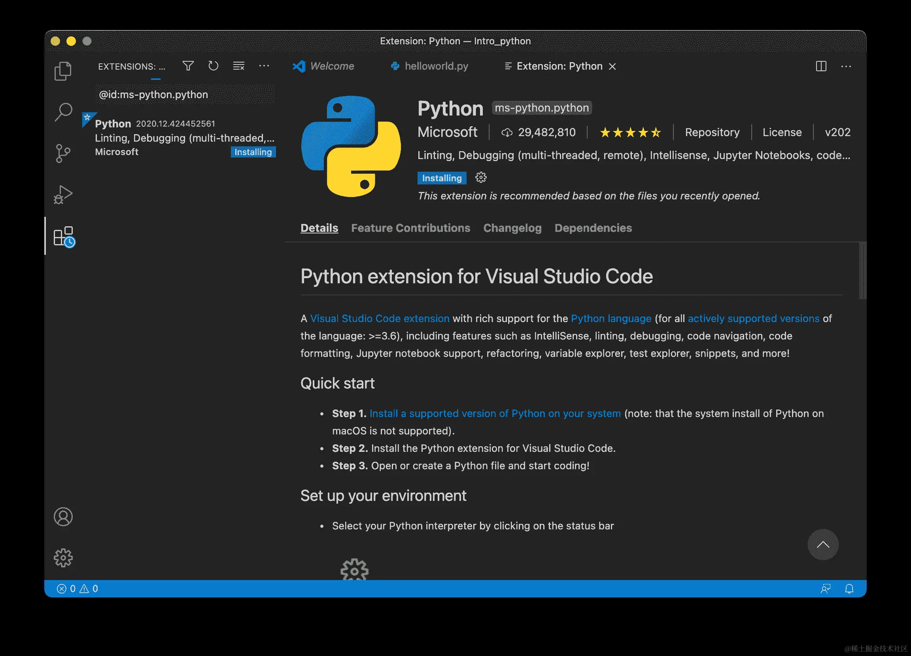The height and width of the screenshot is (656, 911).
Task: Open the Feature Contributions tab
Action: (410, 228)
